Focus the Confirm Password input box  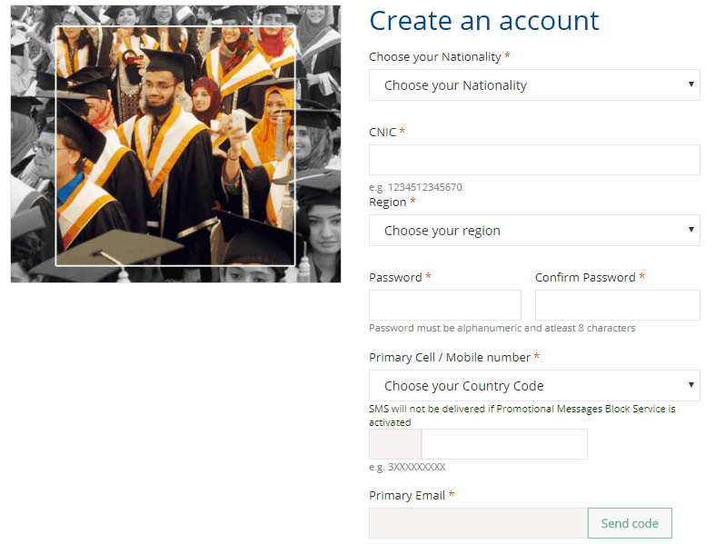pyautogui.click(x=617, y=305)
